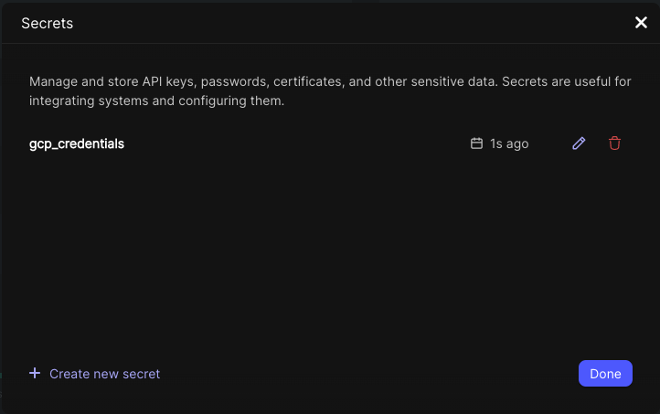Click the phrase other sensitive data

(436, 81)
